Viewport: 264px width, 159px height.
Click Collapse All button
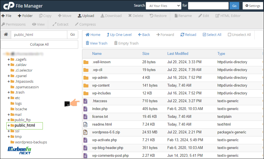pos(40,44)
